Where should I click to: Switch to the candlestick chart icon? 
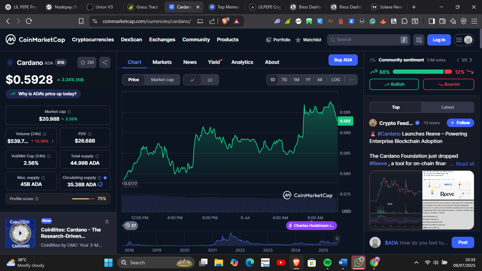coord(210,80)
